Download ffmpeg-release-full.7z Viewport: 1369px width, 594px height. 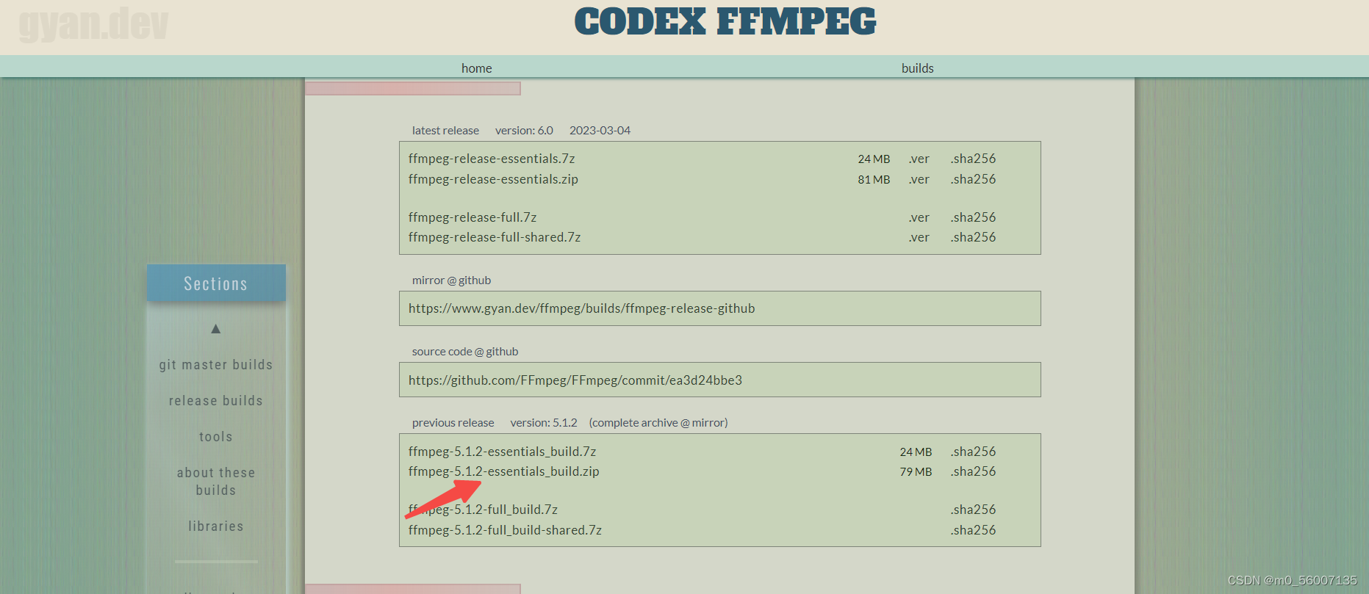pos(472,217)
